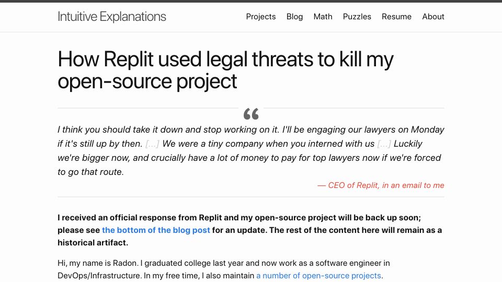Open 'a number of open-source projects' link
The height and width of the screenshot is (282, 502).
tap(318, 276)
